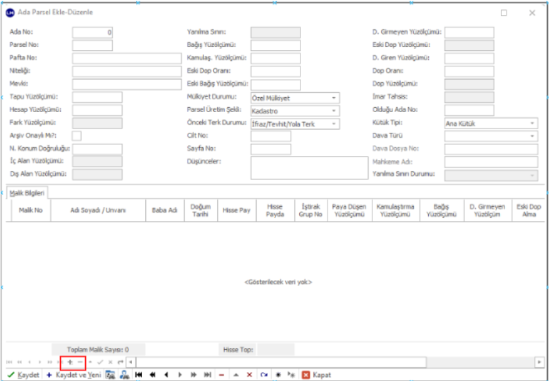
Task: Click the first record navigation icon in bottom toolbar
Action: click(x=139, y=375)
